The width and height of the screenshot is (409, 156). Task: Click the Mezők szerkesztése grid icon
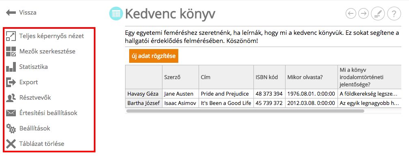11,51
